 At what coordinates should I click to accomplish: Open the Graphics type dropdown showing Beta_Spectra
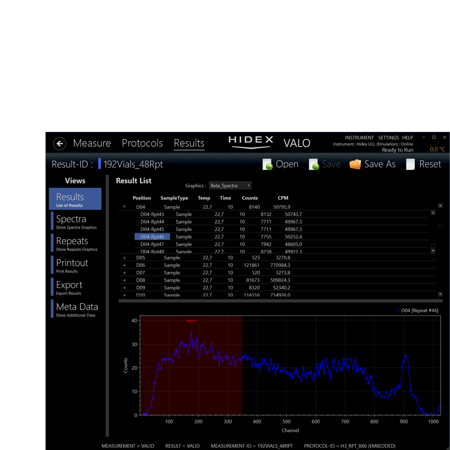[x=230, y=185]
